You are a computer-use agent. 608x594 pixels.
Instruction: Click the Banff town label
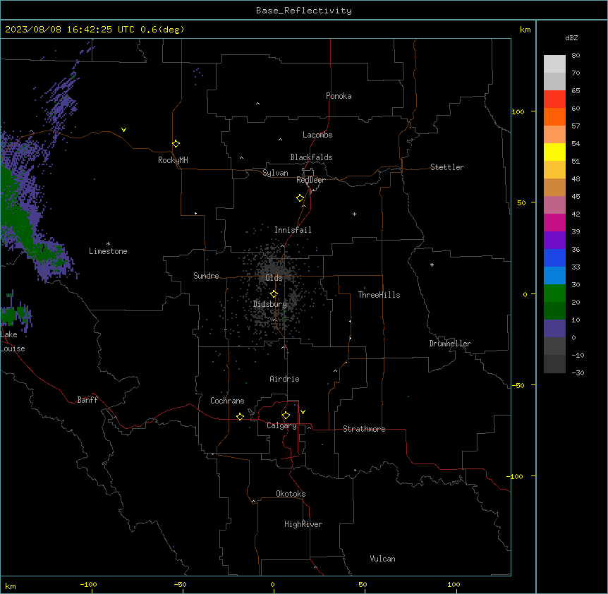87,400
